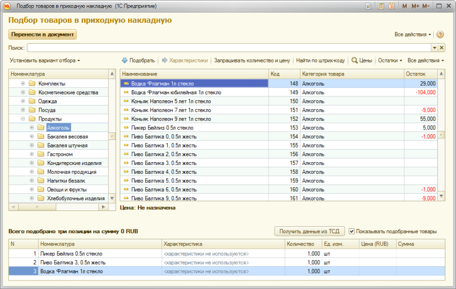Image resolution: width=456 pixels, height=289 pixels.
Task: Select picked row 1 Ликер Бейлиз
Action: 227,254
